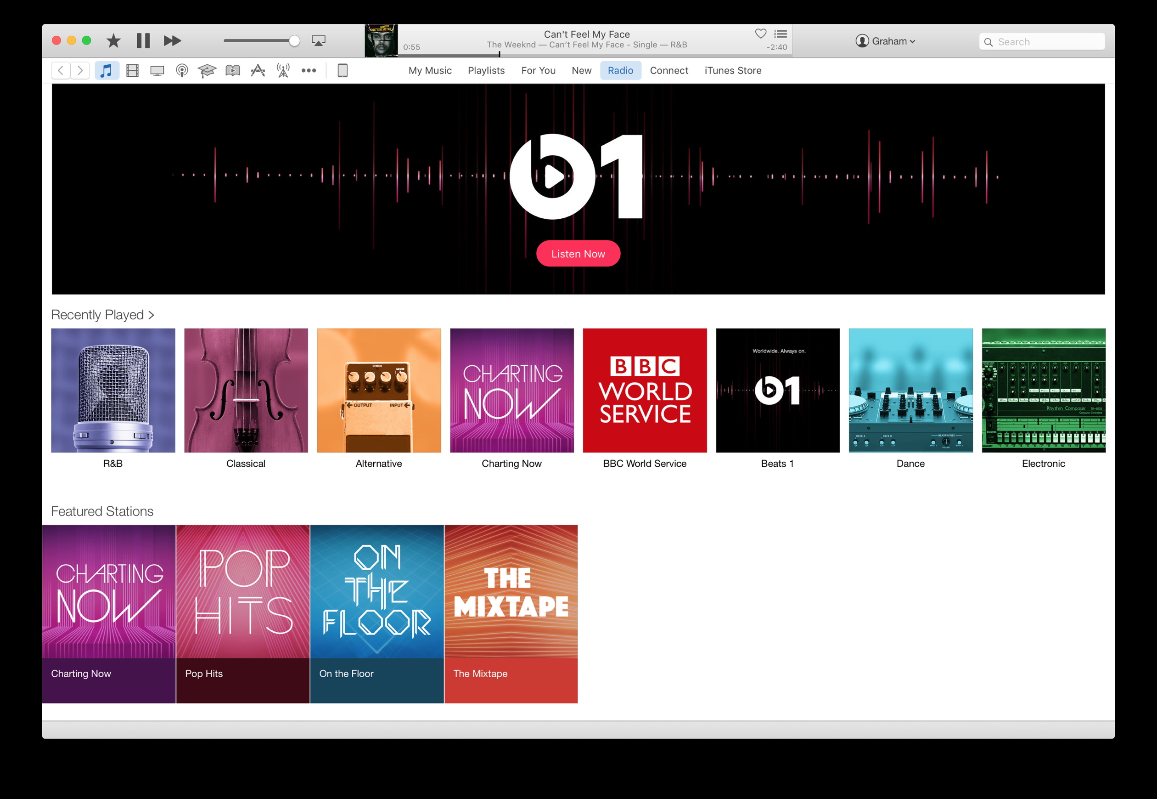
Task: Open featured station The Mixtape
Action: point(511,614)
